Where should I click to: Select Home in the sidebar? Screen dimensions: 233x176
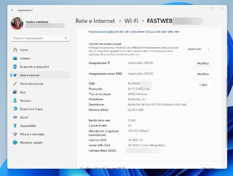tap(40, 50)
